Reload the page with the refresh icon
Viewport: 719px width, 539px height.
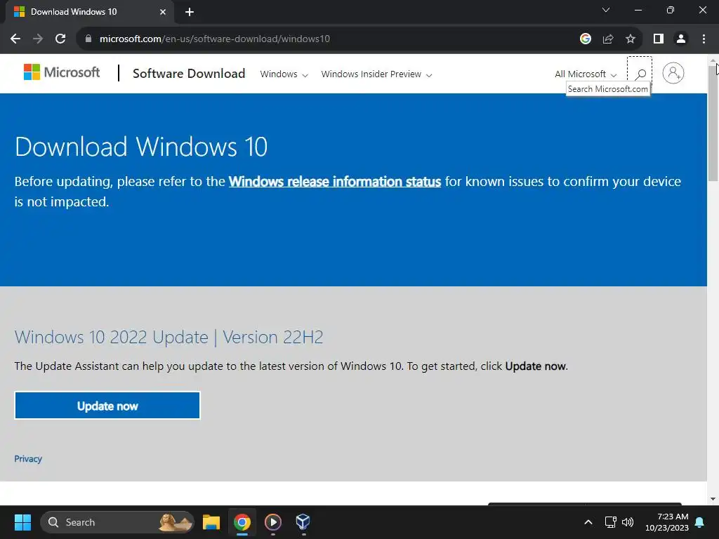pyautogui.click(x=60, y=39)
